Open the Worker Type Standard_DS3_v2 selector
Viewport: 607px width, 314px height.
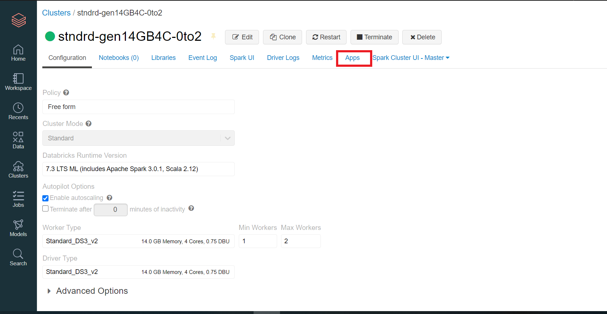point(139,241)
